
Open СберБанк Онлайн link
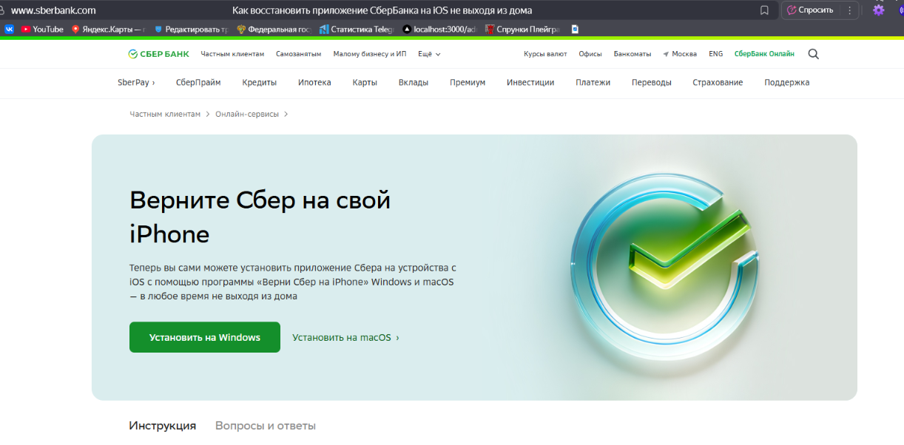(x=764, y=54)
